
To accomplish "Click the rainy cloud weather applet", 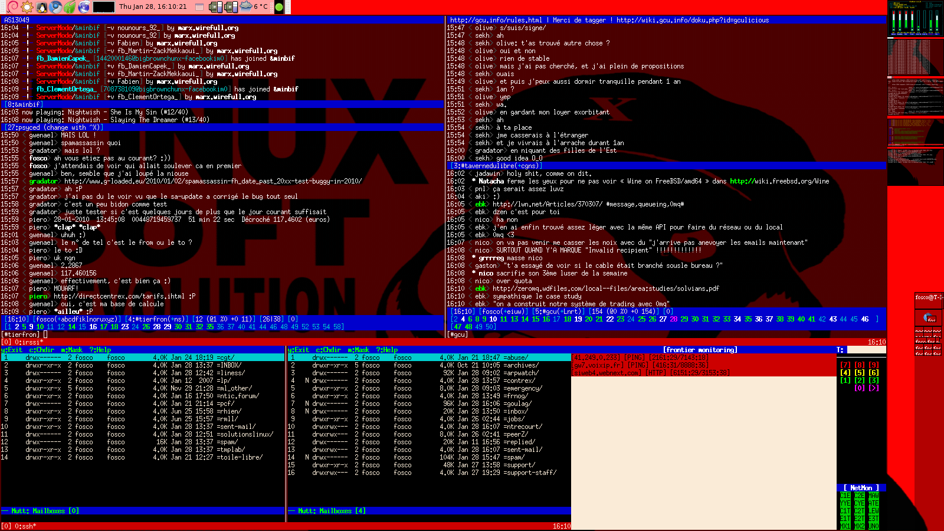I will [x=245, y=7].
